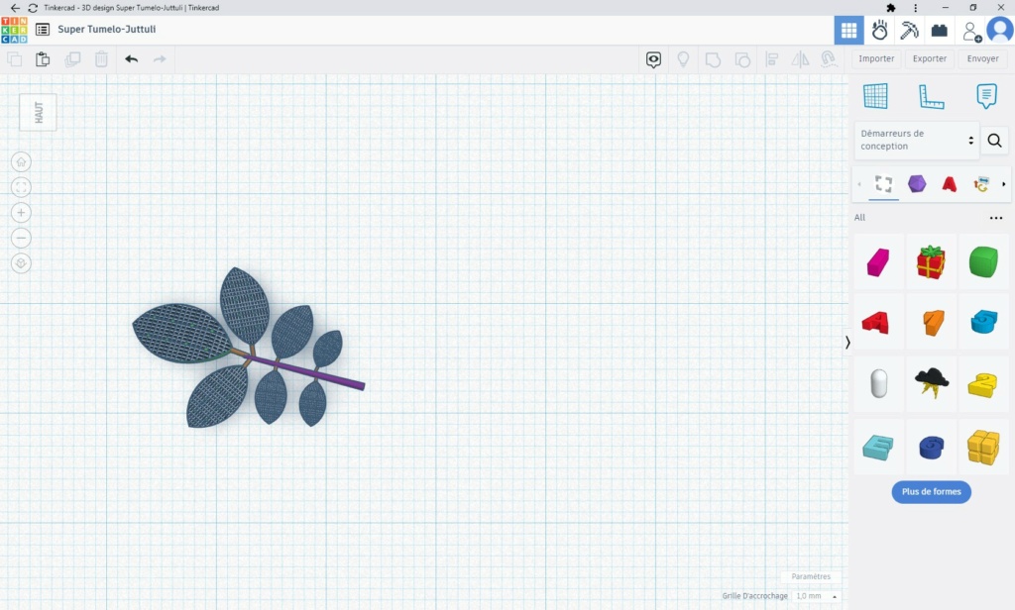Collapse the shapes panel chevron
1015x610 pixels.
click(x=847, y=343)
